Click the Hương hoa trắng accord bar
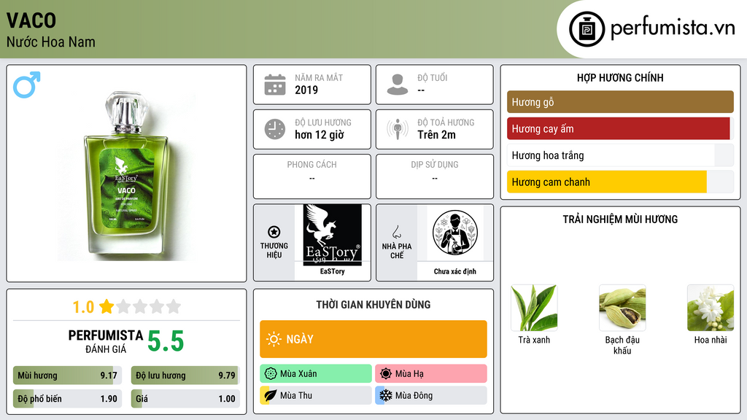This screenshot has height=420, width=747. 620,155
